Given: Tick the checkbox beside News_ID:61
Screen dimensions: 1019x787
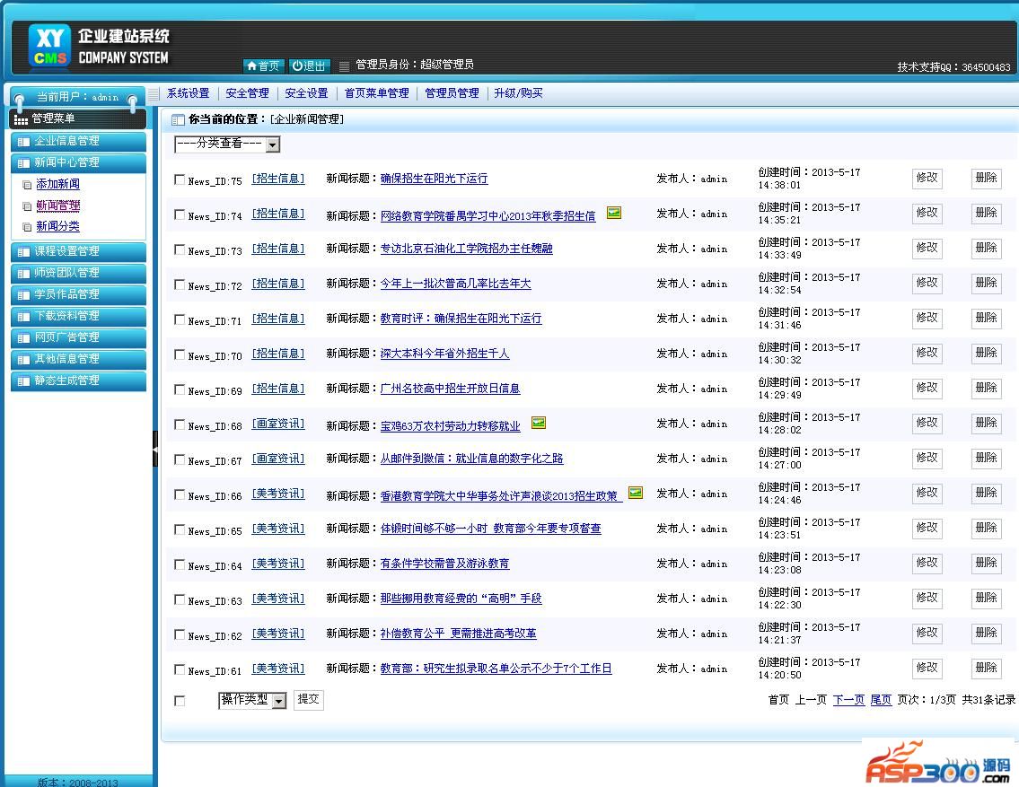Looking at the screenshot, I should pyautogui.click(x=179, y=668).
